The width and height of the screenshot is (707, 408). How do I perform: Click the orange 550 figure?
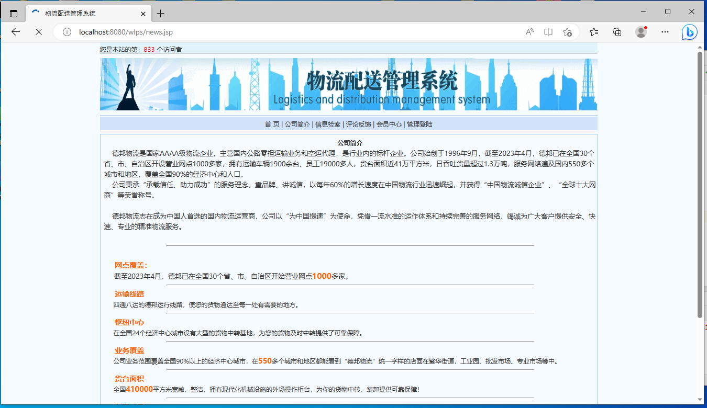[x=265, y=361]
